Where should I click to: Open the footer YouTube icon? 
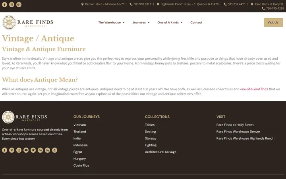point(26,150)
